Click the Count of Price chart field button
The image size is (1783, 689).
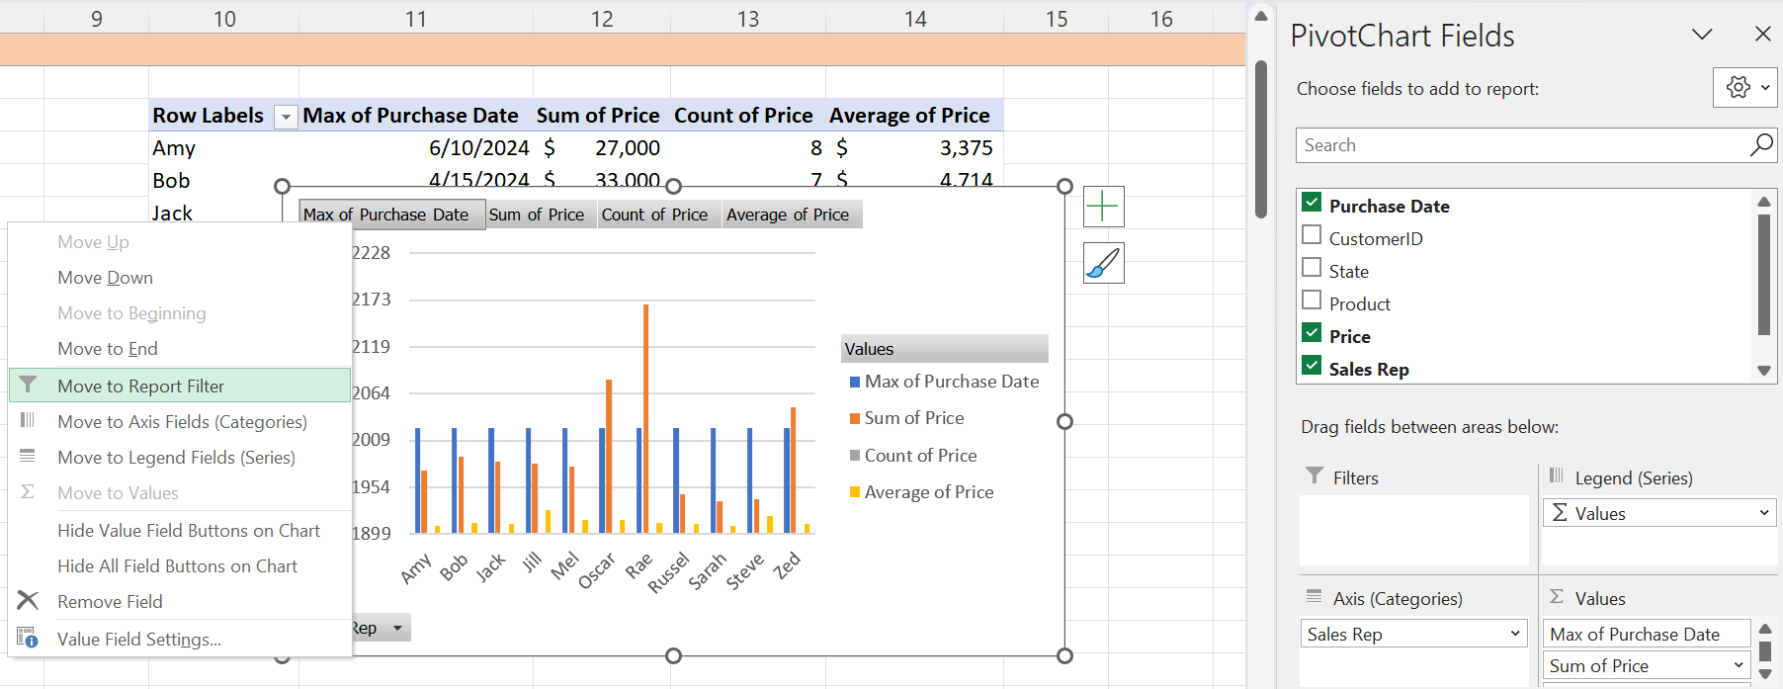click(x=654, y=215)
